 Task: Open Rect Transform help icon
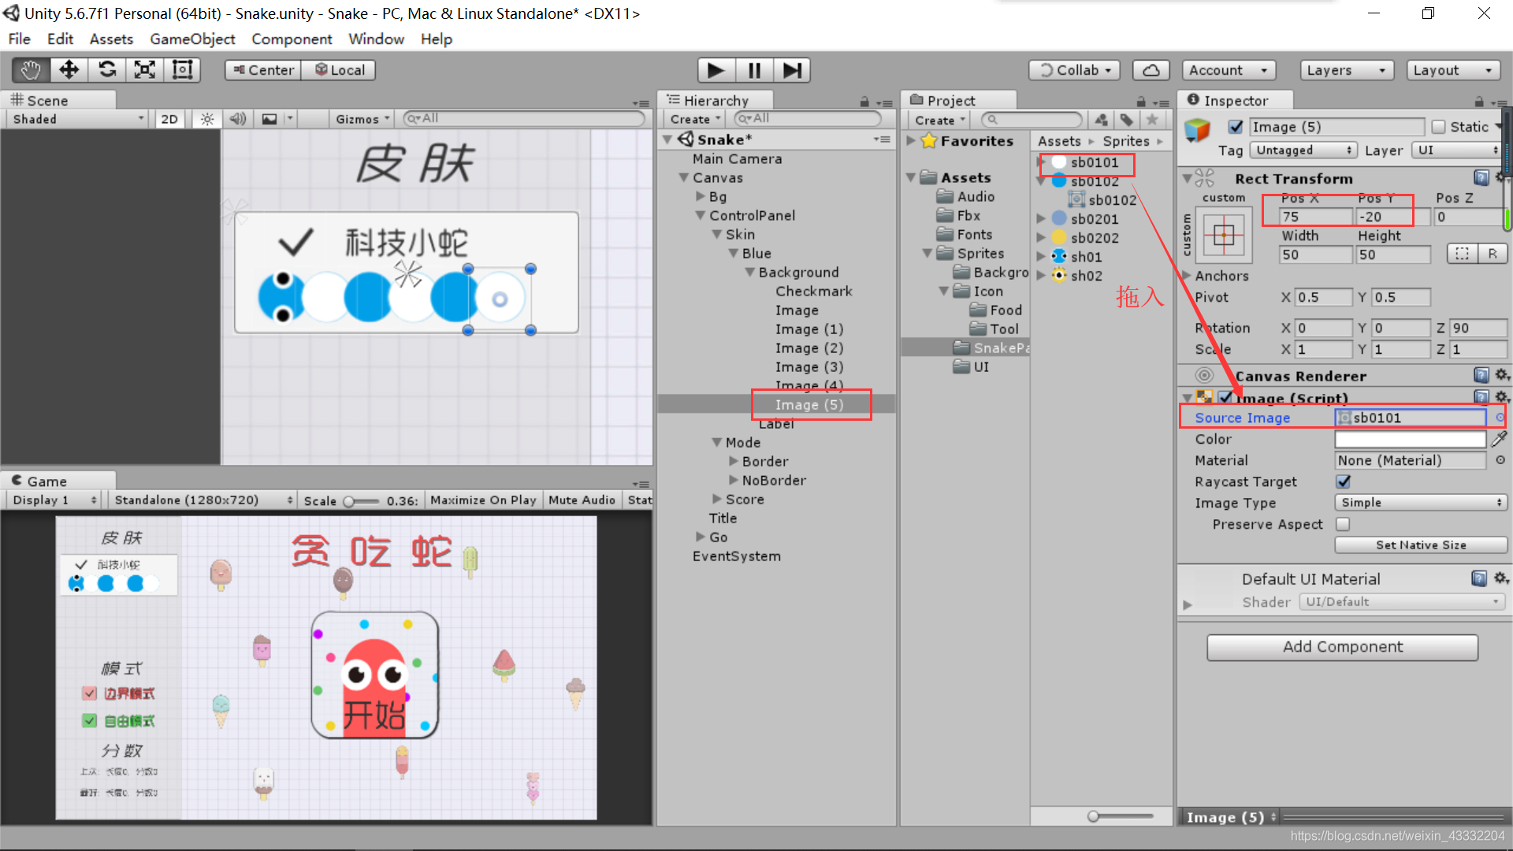coord(1481,178)
